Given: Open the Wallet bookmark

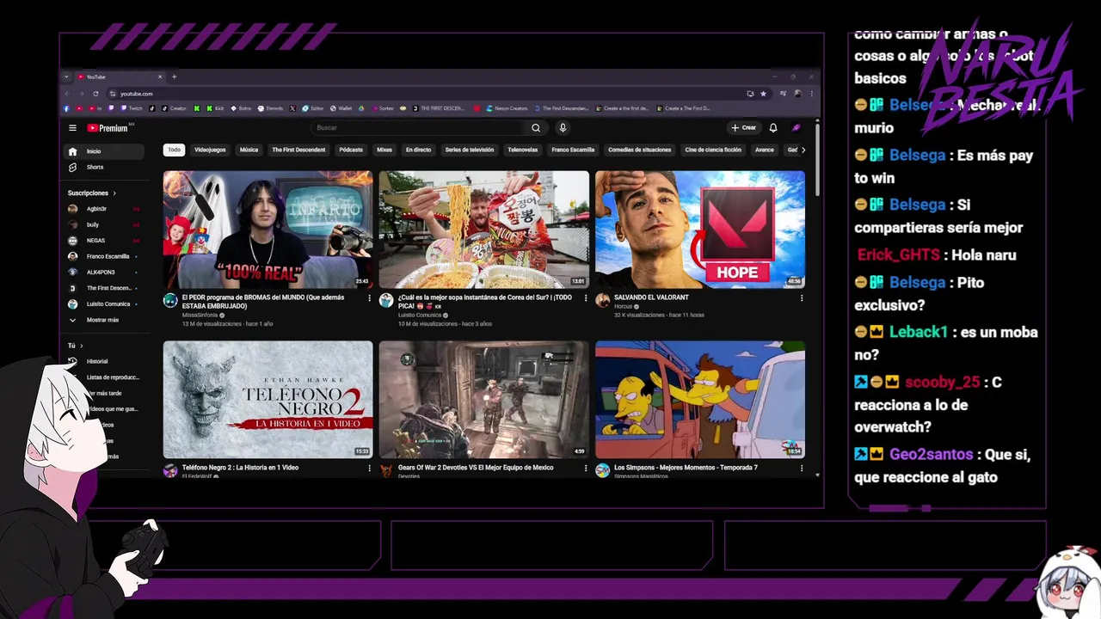Looking at the screenshot, I should click(341, 108).
